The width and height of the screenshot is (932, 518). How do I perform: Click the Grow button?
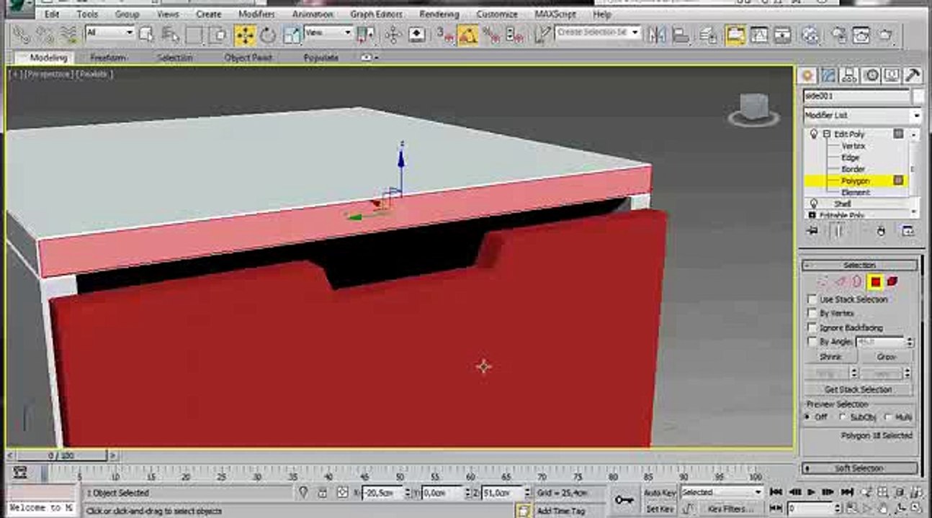886,357
